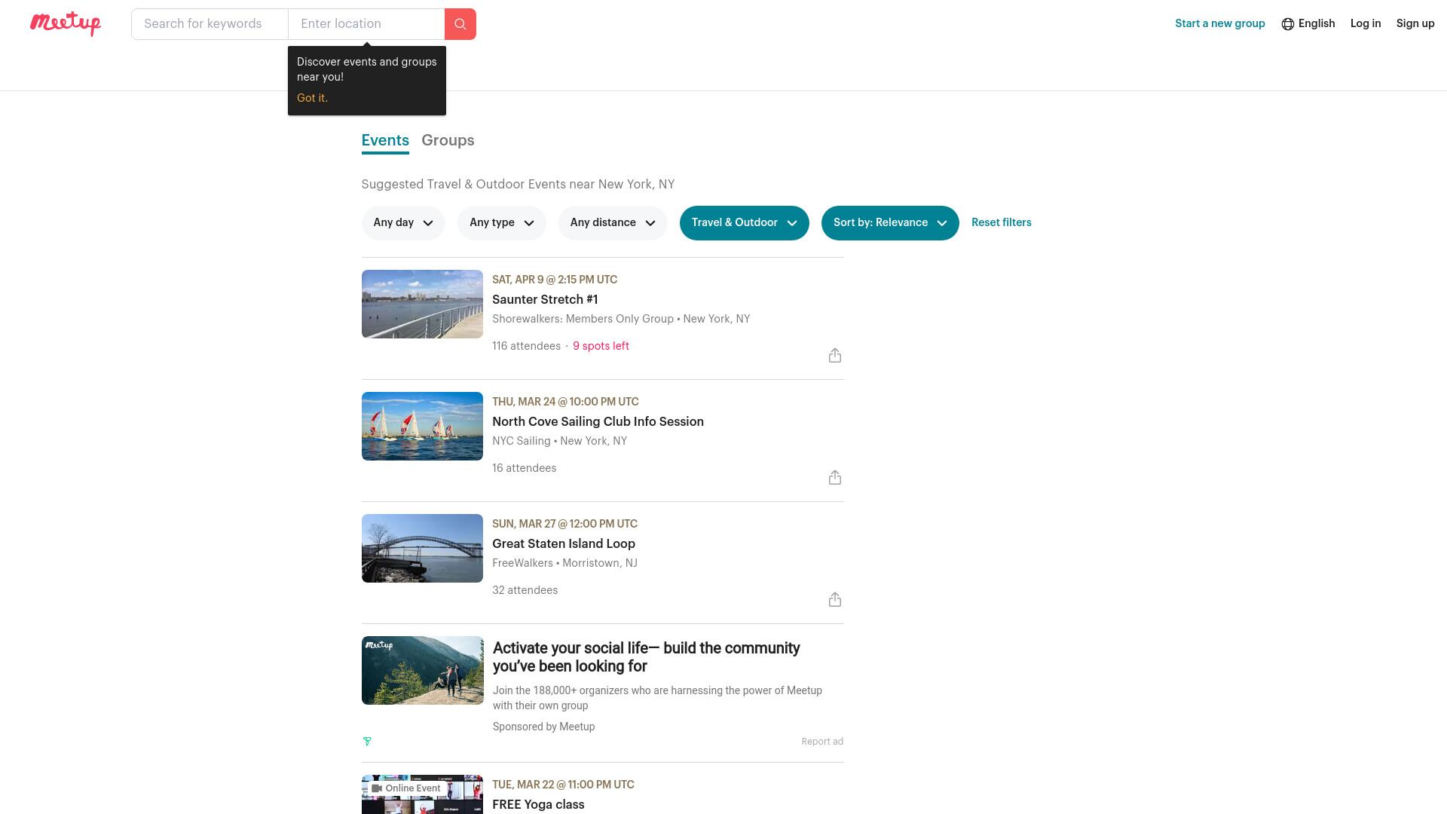Open the Any distance filter dropdown
Image resolution: width=1447 pixels, height=814 pixels.
pos(613,223)
